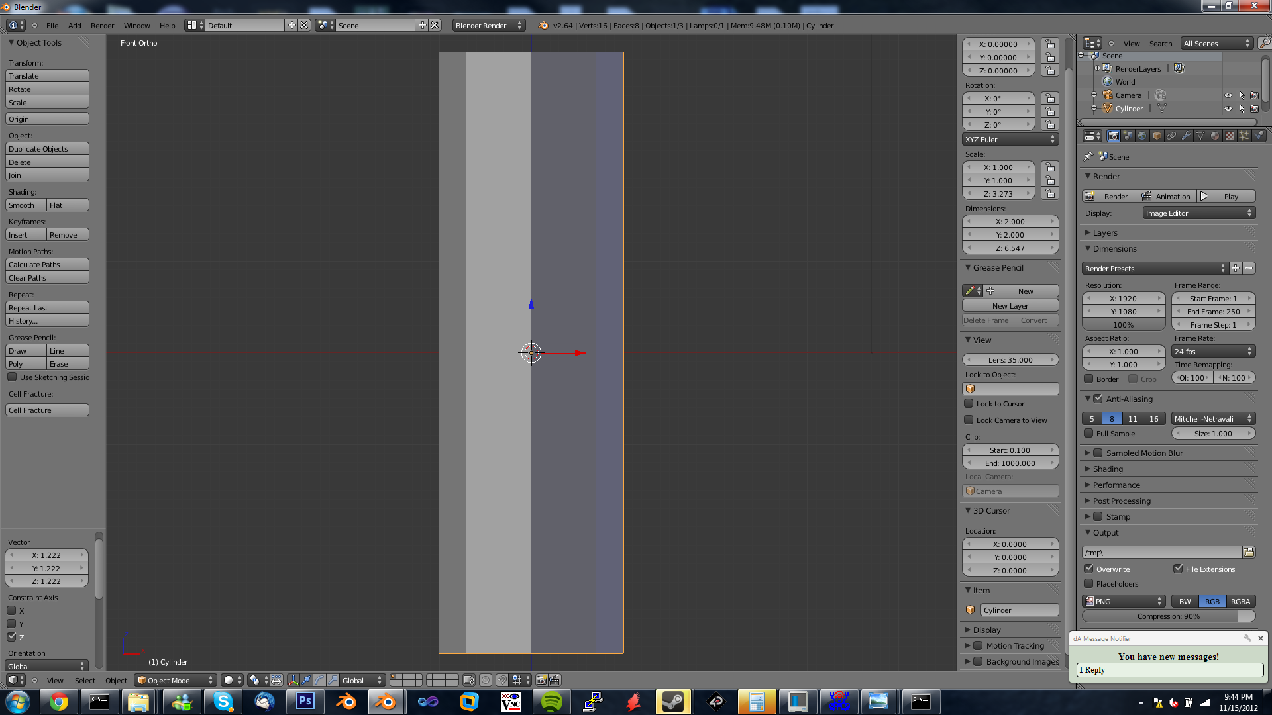Open the Scene properties tab icon
1272x715 pixels.
[x=1128, y=136]
